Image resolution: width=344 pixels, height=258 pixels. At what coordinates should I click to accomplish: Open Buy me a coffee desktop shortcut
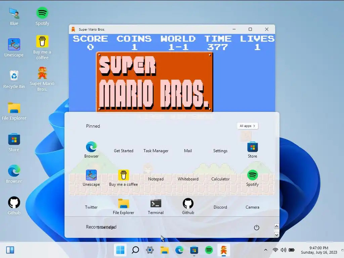click(42, 47)
